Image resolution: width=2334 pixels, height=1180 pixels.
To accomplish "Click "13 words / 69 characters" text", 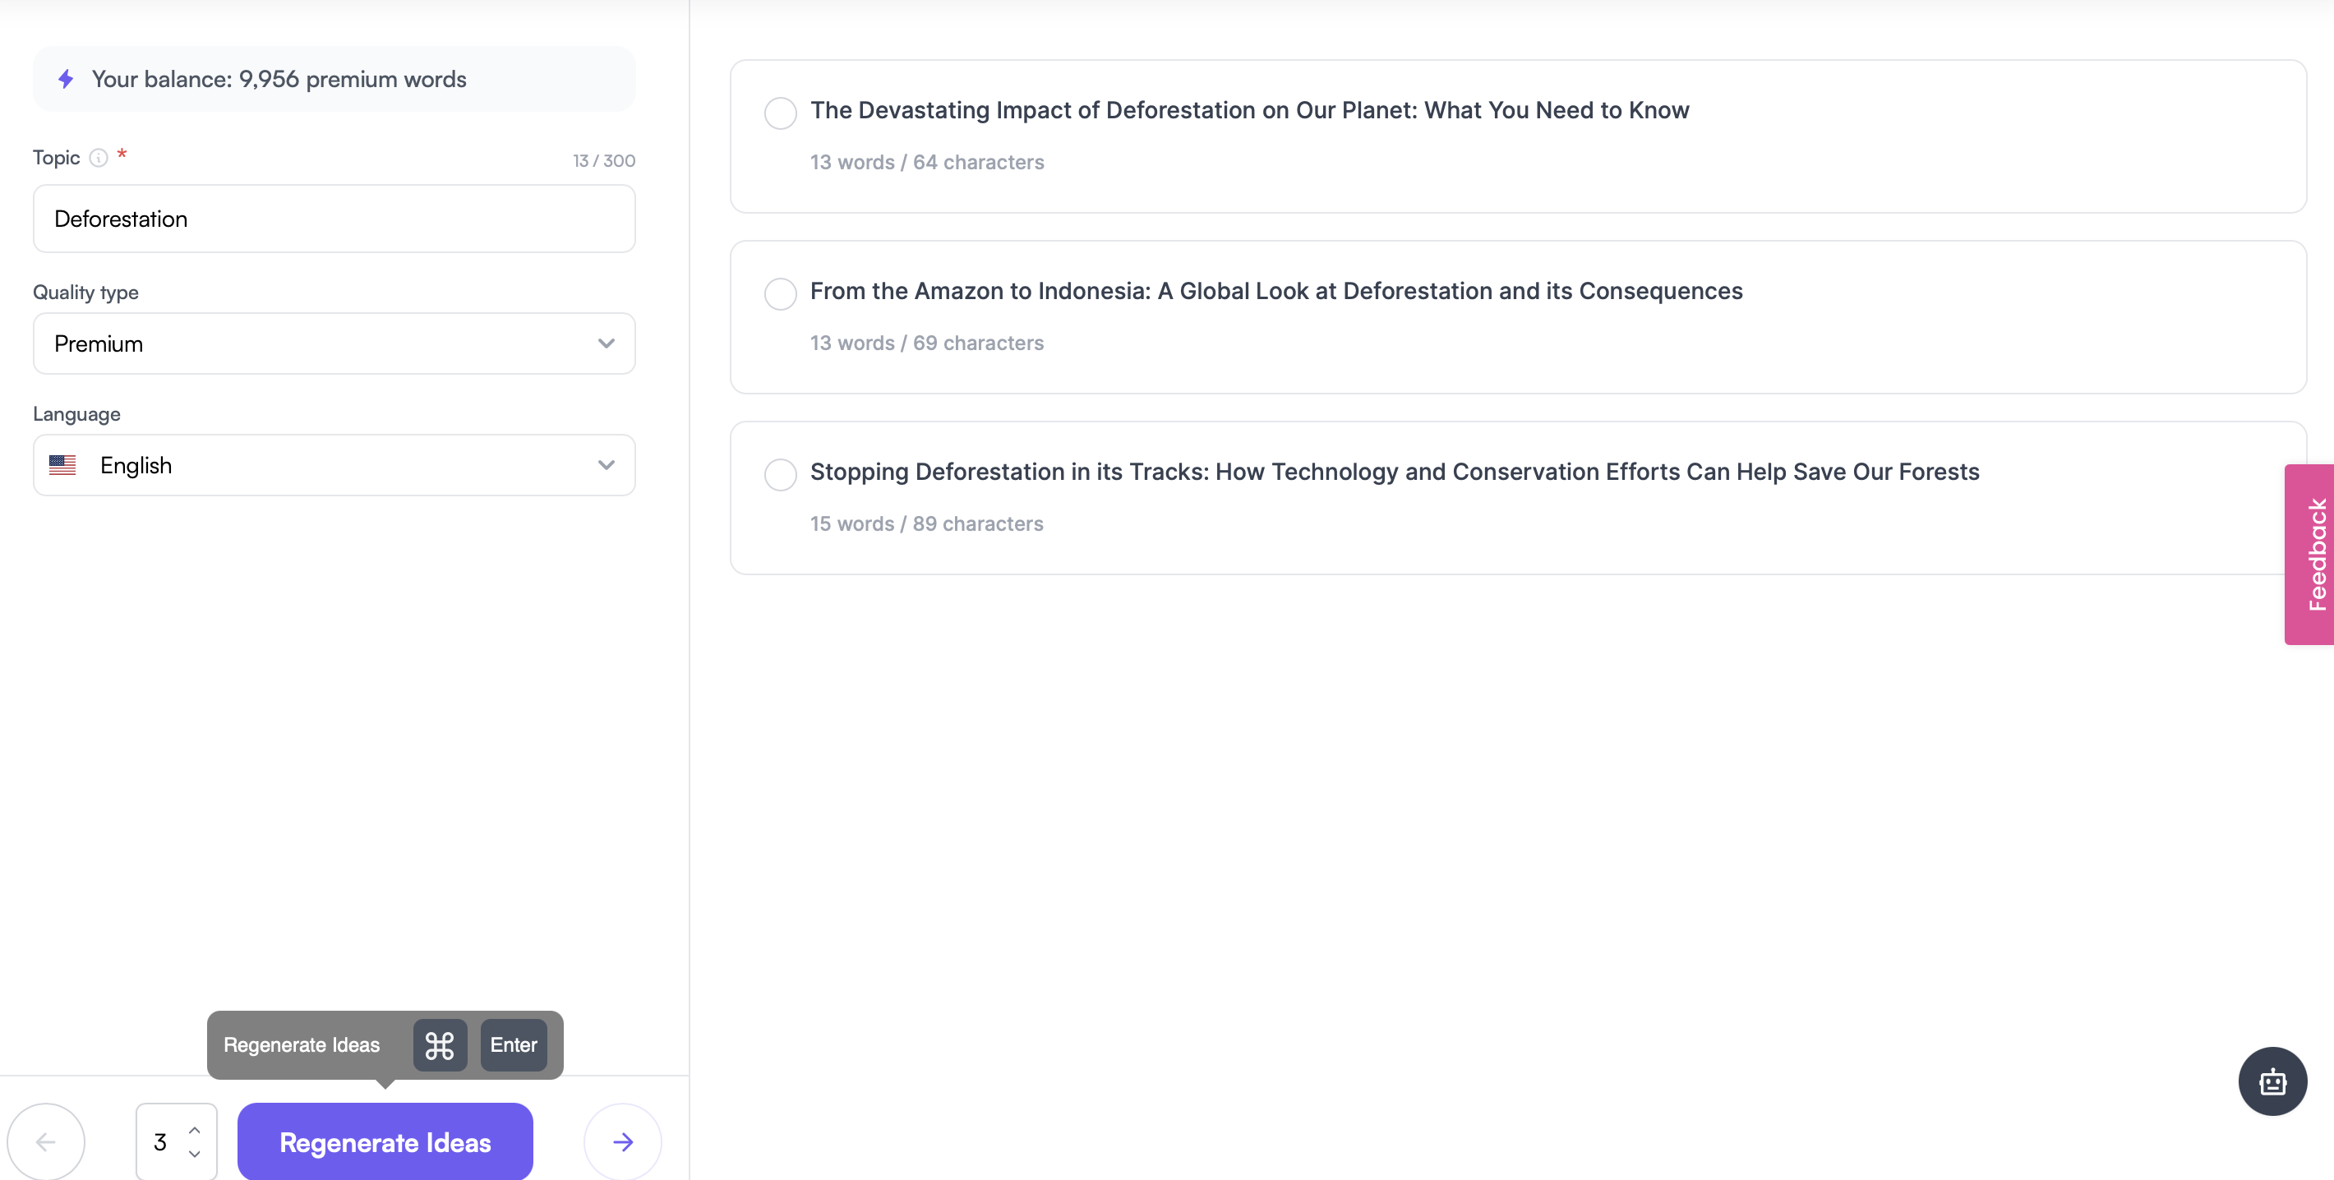I will [927, 343].
